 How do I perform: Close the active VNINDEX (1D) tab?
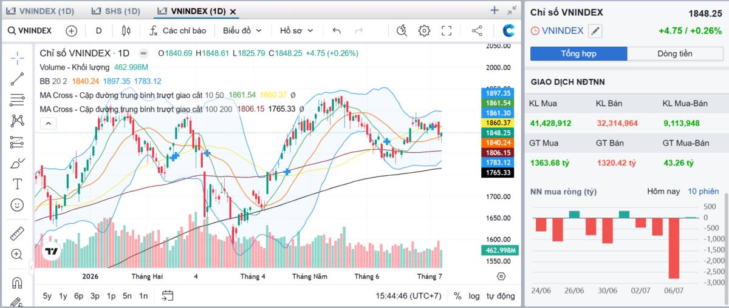coord(233,12)
